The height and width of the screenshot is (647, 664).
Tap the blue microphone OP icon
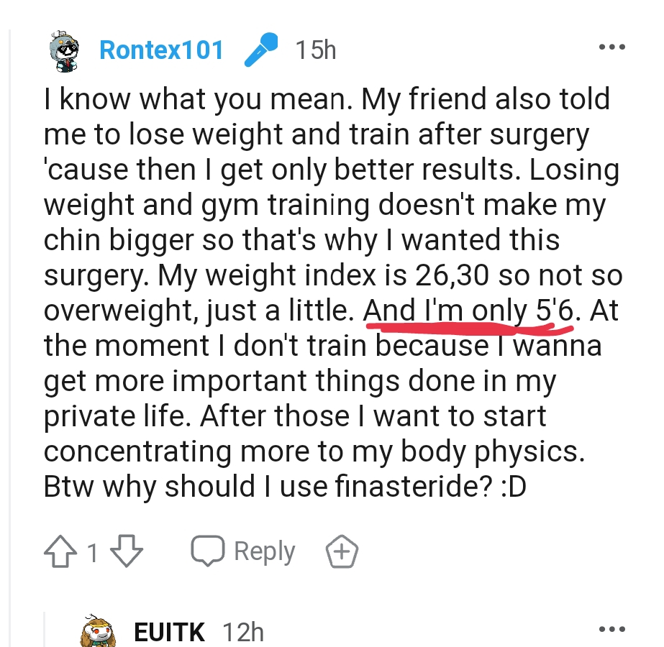tap(261, 50)
